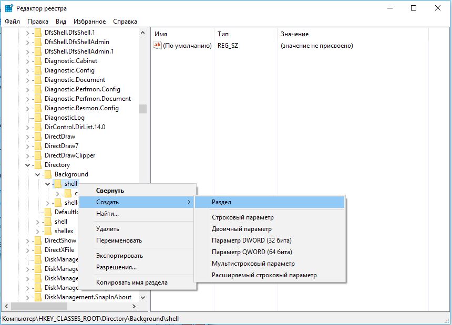The width and height of the screenshot is (452, 325).
Task: Collapse the Directory tree node
Action: click(28, 165)
